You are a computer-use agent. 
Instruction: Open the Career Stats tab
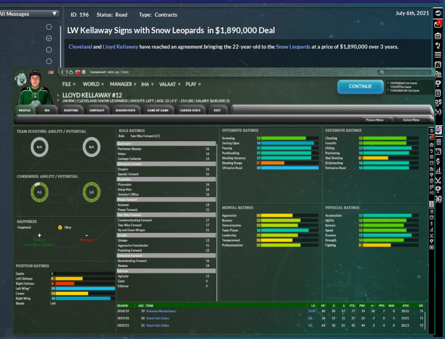click(188, 110)
